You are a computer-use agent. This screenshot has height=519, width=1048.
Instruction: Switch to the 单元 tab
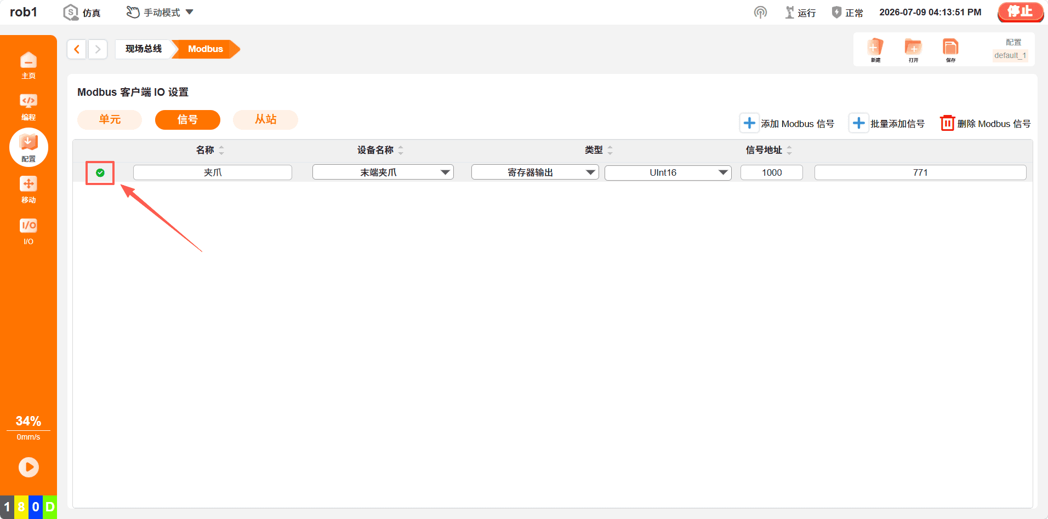(x=110, y=119)
